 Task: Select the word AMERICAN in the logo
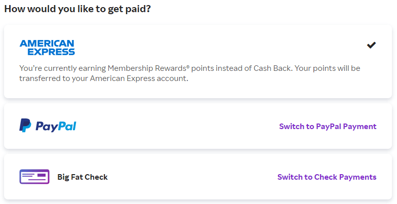tap(47, 44)
